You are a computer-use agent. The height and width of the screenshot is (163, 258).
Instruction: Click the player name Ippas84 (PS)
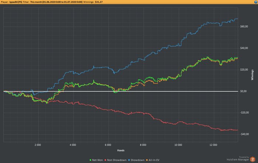coord(16,2)
